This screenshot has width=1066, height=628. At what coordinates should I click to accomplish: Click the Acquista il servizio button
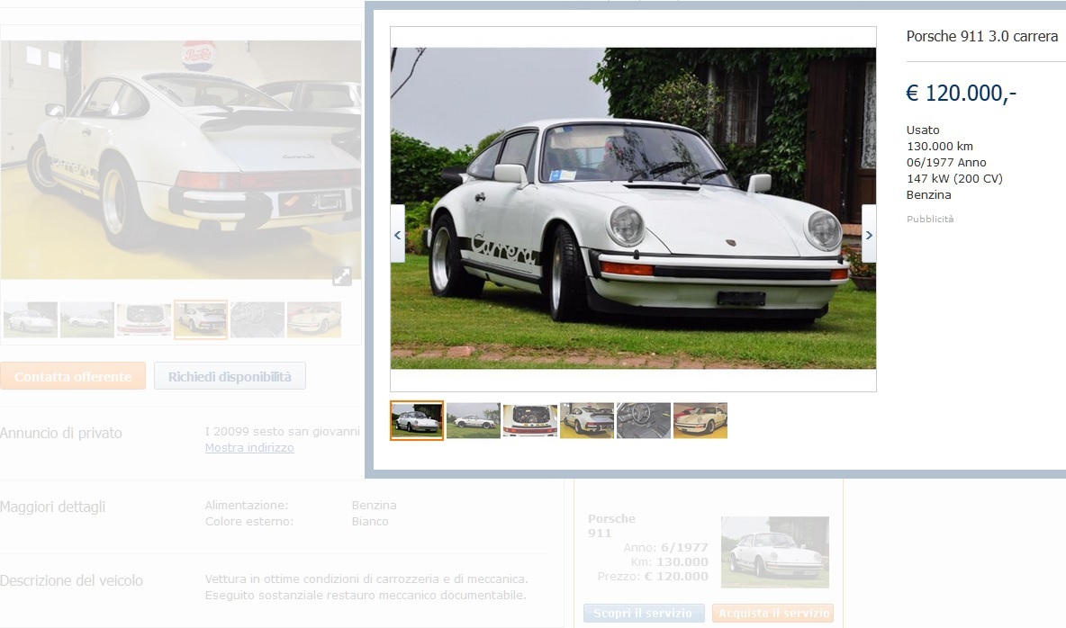[x=773, y=613]
